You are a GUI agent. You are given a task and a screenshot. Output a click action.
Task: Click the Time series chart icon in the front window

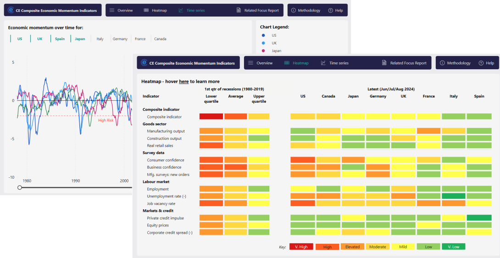323,63
